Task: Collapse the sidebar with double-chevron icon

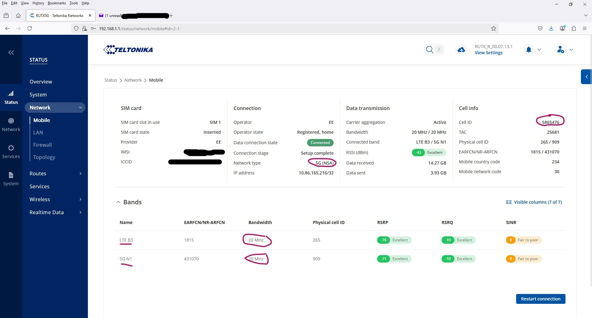Action: pyautogui.click(x=11, y=52)
